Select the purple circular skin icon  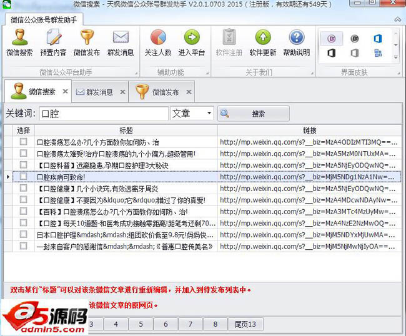coord(332,39)
